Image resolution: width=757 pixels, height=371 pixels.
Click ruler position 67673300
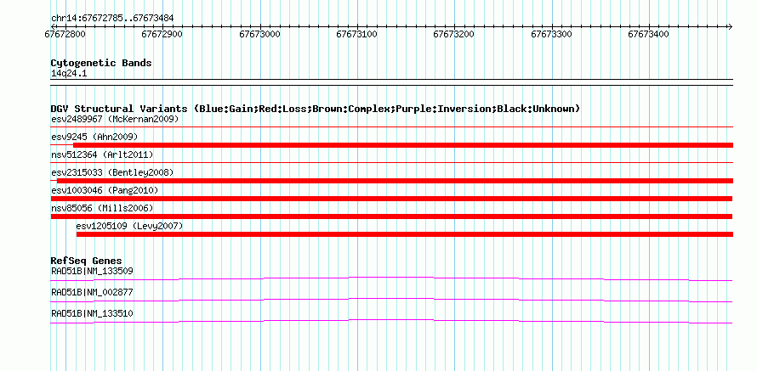[x=552, y=34]
